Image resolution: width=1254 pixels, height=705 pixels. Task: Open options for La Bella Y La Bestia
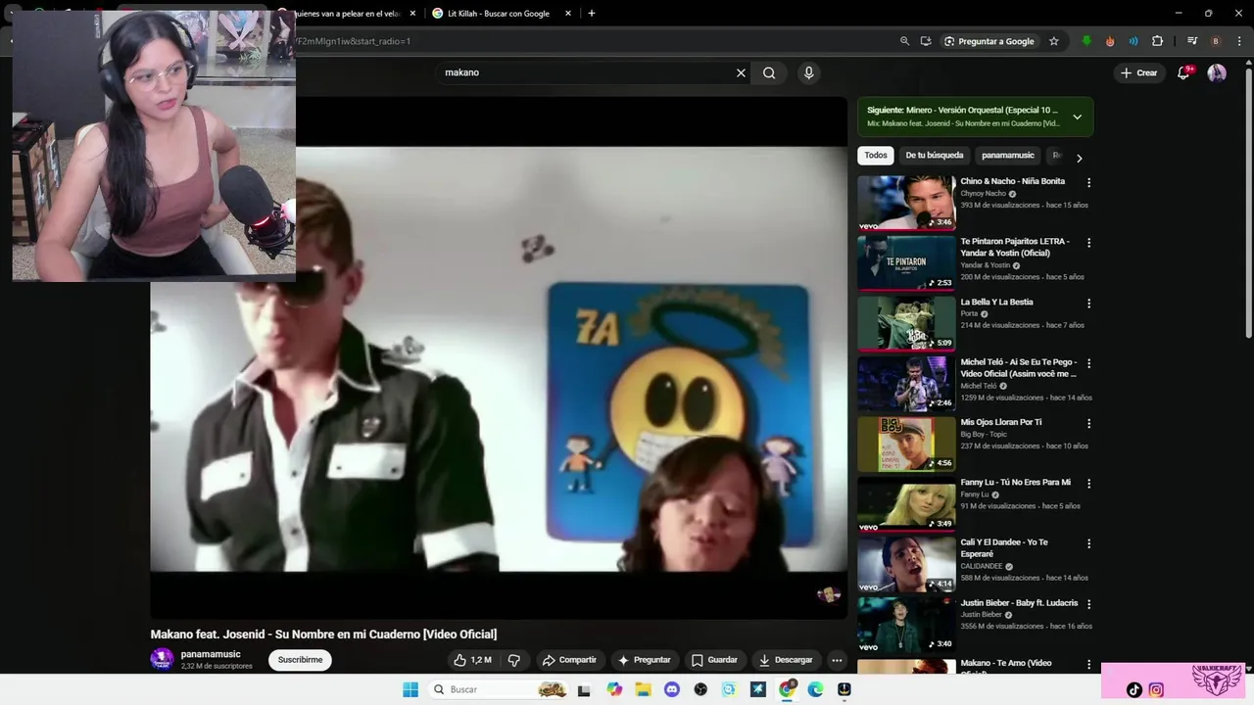point(1088,304)
